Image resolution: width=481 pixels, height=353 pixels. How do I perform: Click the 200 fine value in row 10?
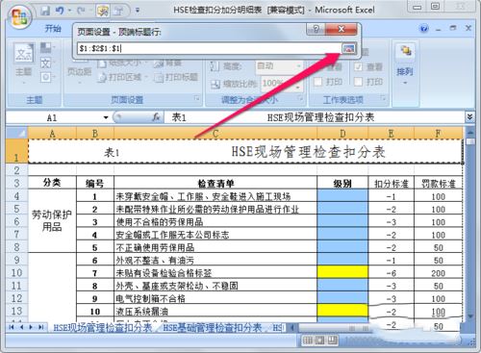(438, 273)
